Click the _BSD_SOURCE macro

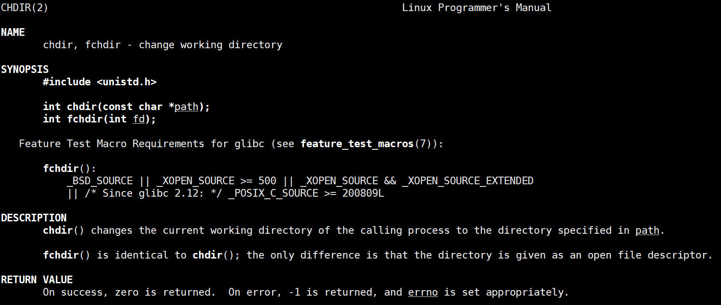pyautogui.click(x=100, y=181)
